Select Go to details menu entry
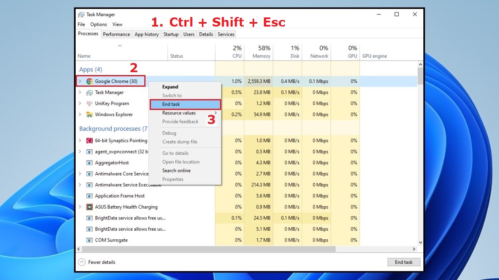Screen dimensions: 499x280 (x=185, y=153)
